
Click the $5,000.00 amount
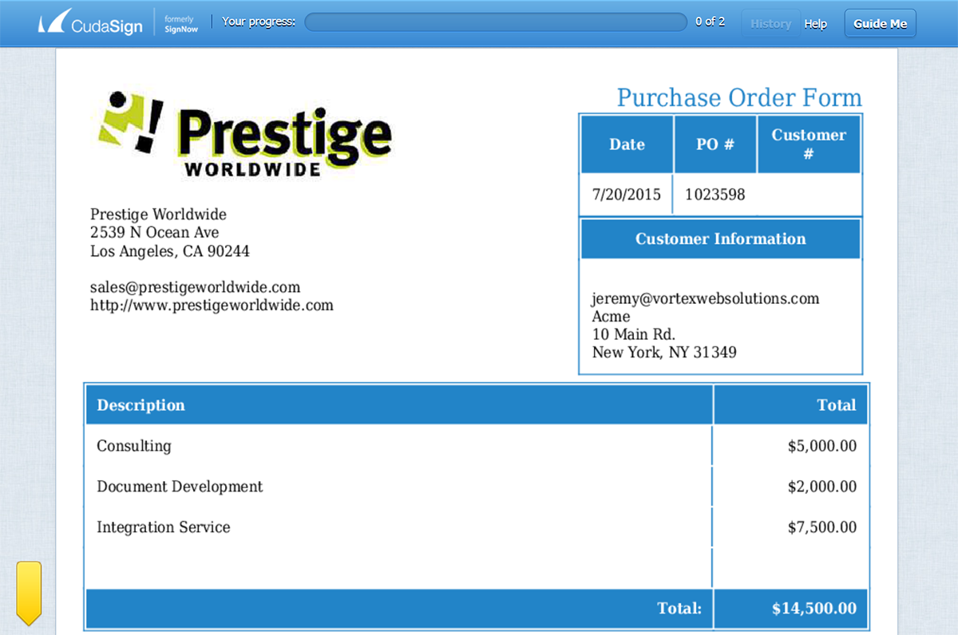[x=822, y=446]
